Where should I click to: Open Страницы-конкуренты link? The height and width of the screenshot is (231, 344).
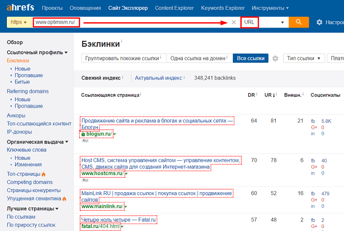coord(33,190)
